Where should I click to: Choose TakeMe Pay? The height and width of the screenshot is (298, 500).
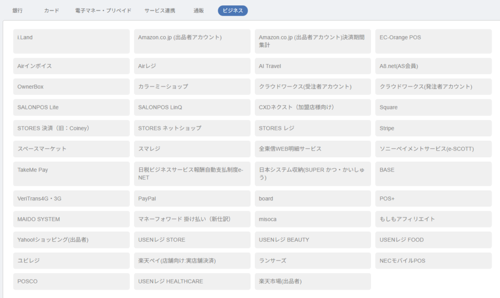pyautogui.click(x=71, y=174)
